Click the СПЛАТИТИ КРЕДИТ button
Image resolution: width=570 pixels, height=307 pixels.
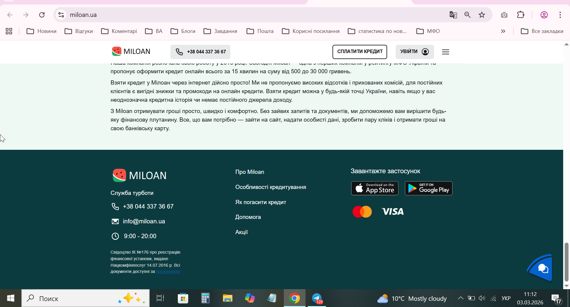(x=360, y=52)
